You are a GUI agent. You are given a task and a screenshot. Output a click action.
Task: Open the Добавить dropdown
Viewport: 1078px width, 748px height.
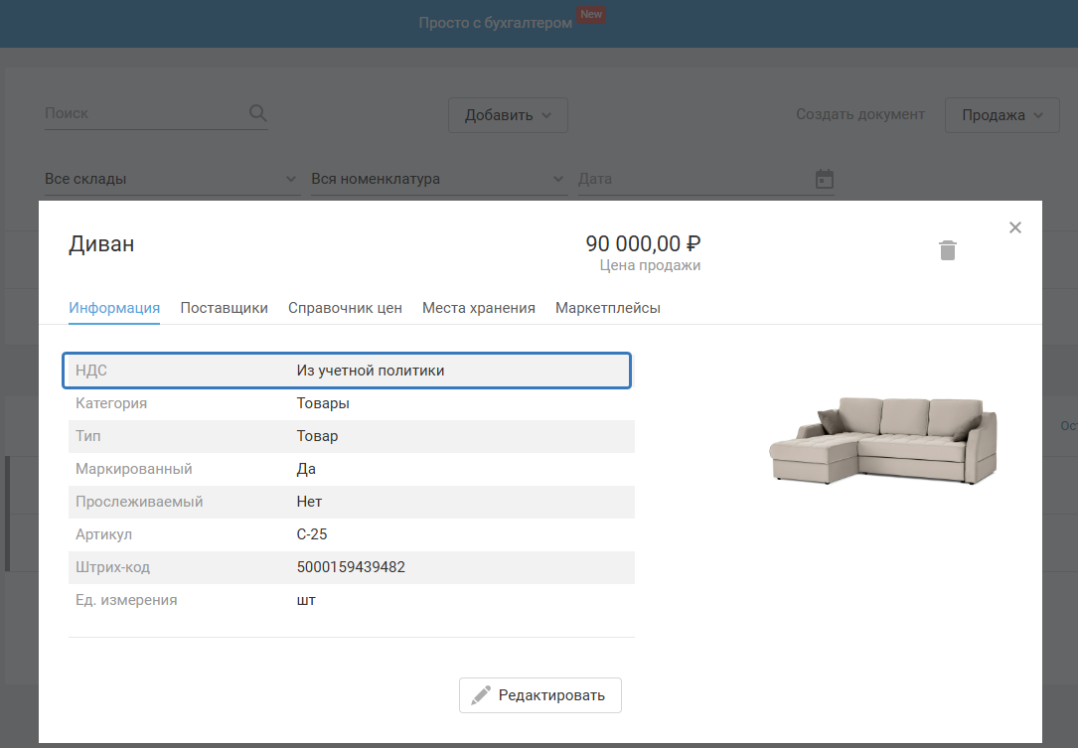click(x=508, y=115)
